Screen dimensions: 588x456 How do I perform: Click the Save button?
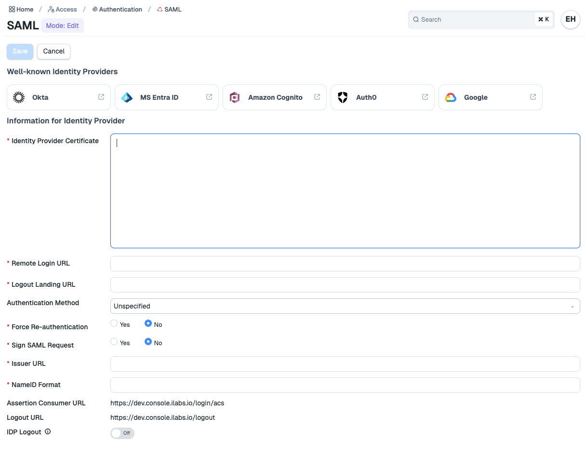click(x=20, y=51)
